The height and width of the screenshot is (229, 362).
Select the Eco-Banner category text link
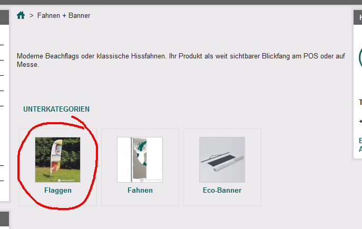(x=222, y=191)
